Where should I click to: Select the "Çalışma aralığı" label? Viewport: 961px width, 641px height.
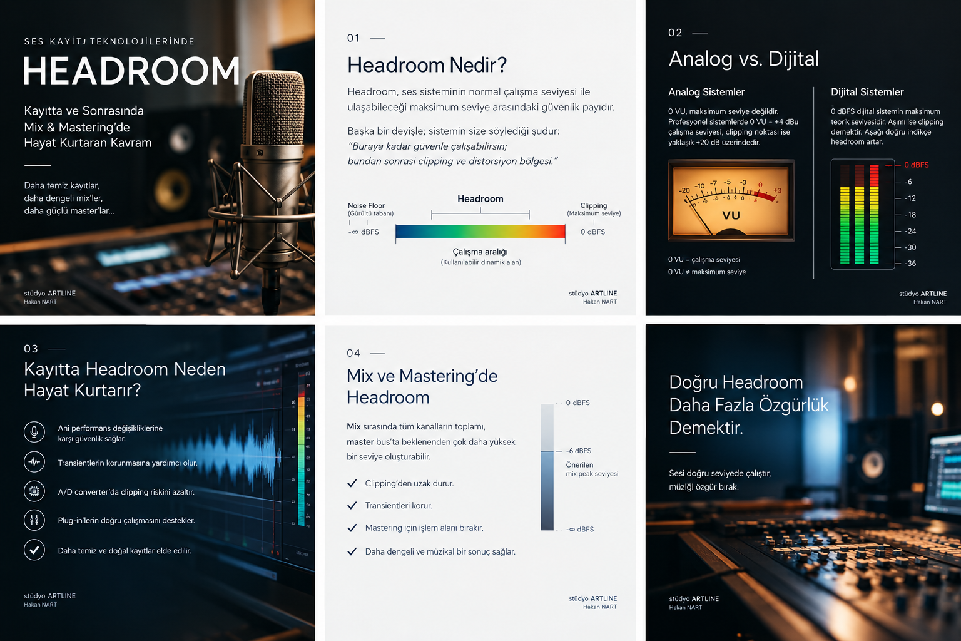point(480,252)
